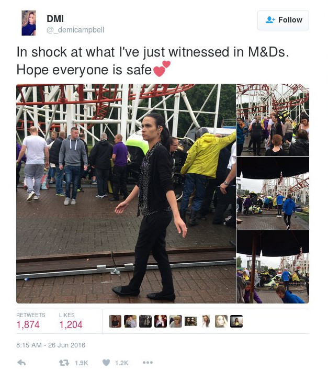The image size is (328, 382).
Task: View the 1,874 retweets count
Action: [x=28, y=324]
